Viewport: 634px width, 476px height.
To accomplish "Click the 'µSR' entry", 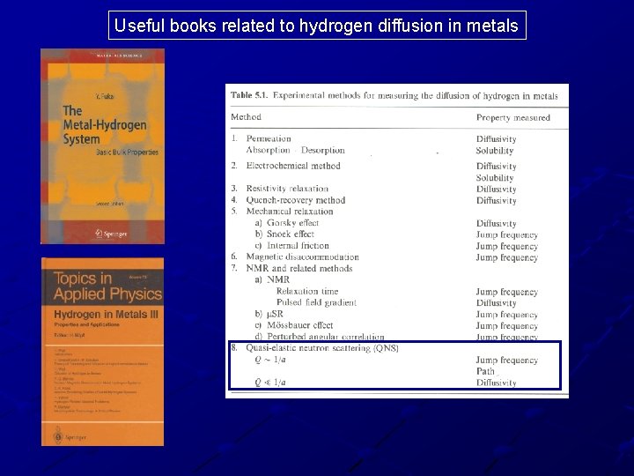I will pos(275,314).
